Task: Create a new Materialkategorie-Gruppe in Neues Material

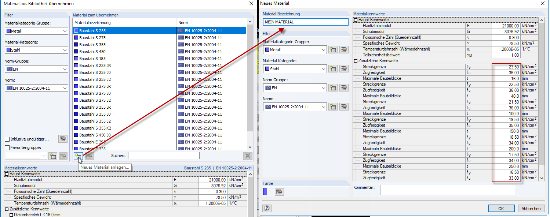Action: [333, 50]
